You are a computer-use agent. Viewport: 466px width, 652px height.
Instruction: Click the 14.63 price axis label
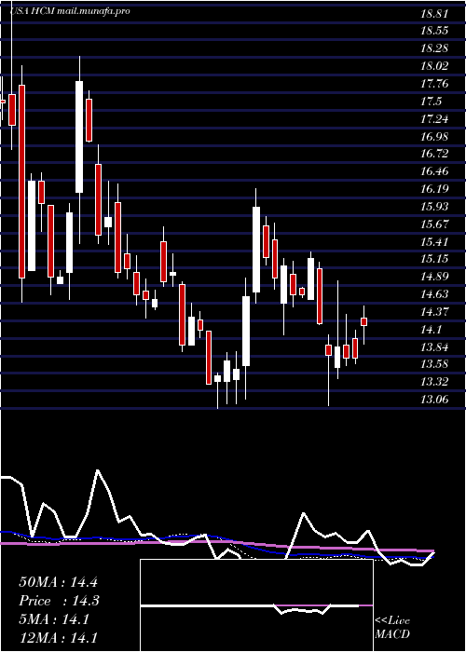coord(434,294)
